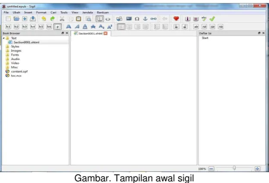This screenshot has width=269, height=183.
Task: Select the Styles folder
Action: (x=15, y=47)
